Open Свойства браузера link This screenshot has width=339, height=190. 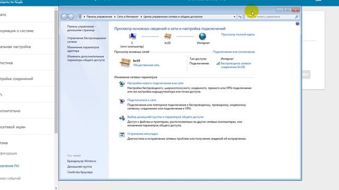80,173
